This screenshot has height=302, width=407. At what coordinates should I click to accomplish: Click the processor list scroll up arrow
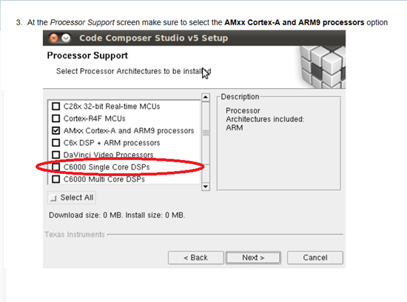206,97
